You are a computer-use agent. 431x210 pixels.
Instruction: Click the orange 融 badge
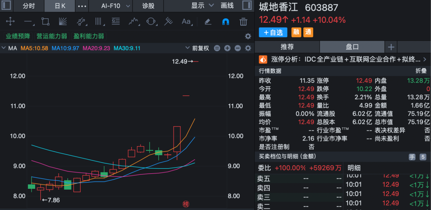point(296,32)
